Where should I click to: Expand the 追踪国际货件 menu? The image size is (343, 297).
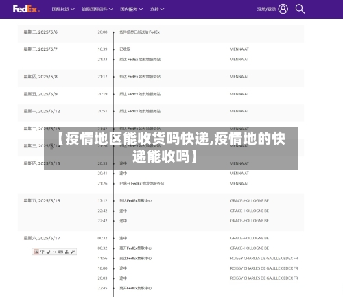(97, 9)
